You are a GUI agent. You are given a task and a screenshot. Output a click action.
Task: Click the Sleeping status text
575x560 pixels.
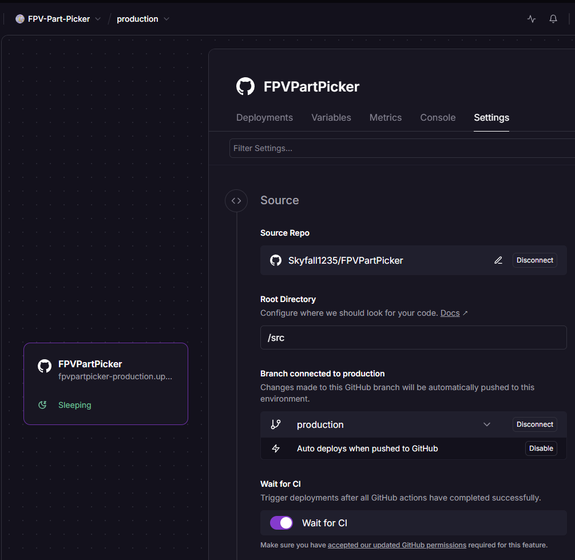point(75,405)
